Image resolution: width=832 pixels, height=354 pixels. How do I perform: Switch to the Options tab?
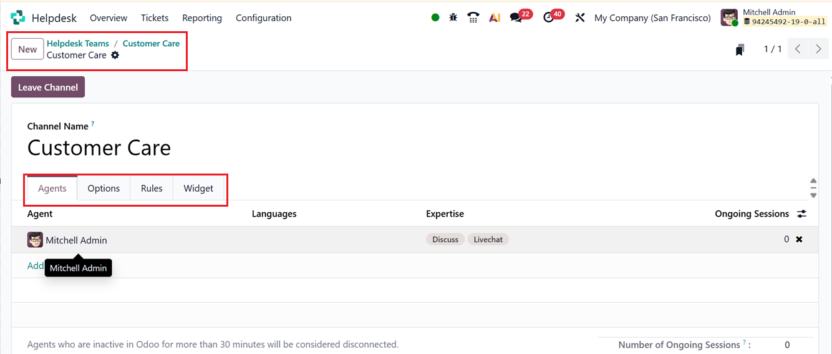(104, 188)
